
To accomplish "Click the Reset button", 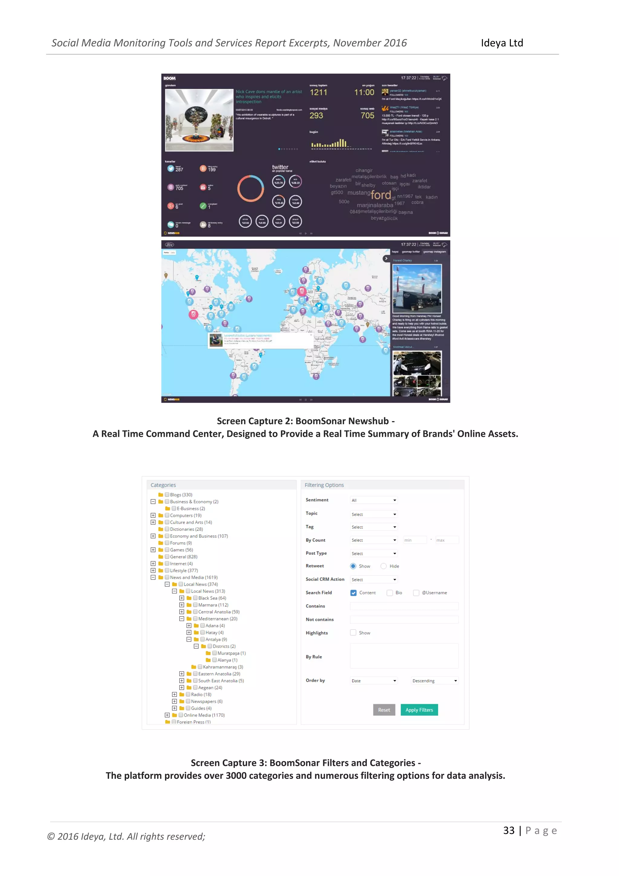I will point(384,710).
